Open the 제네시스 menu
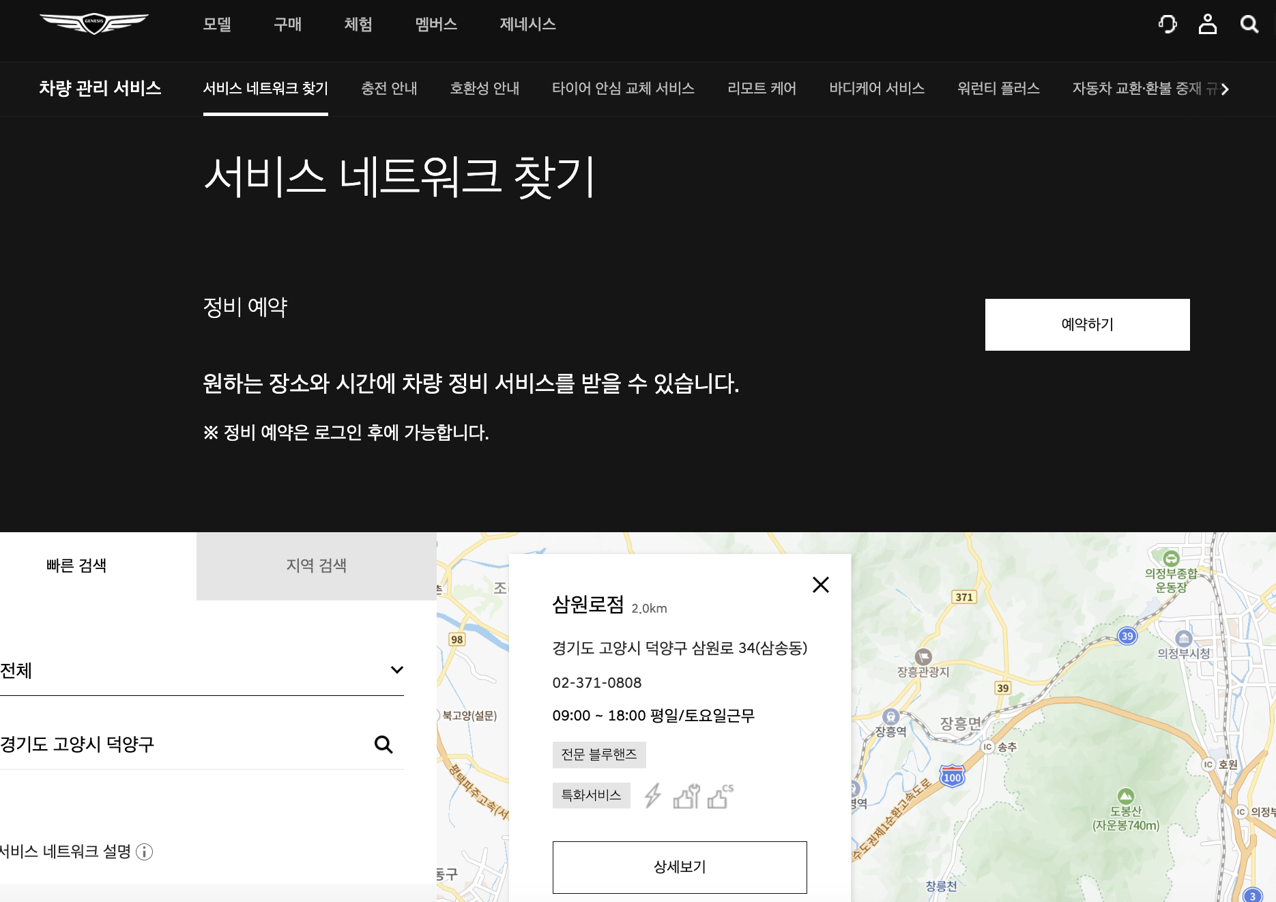Image resolution: width=1276 pixels, height=902 pixels. pyautogui.click(x=527, y=25)
